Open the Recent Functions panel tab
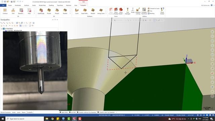The width and height of the screenshot is (215, 121). click(6, 112)
